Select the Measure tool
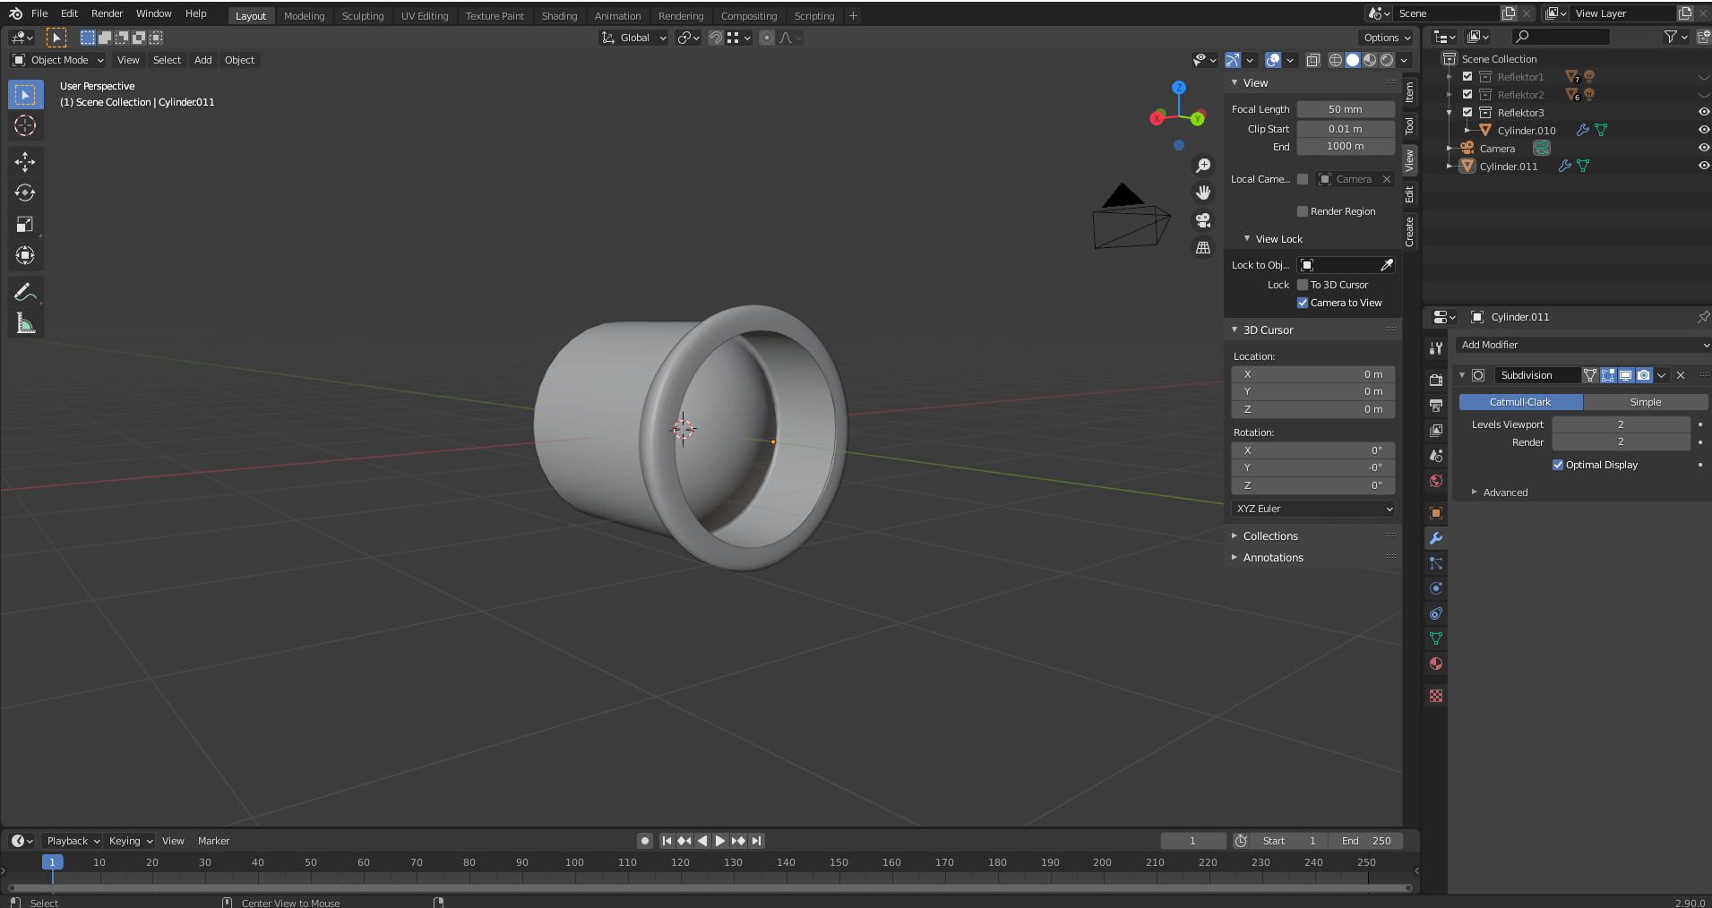Screen dimensions: 1712x908 click(25, 323)
